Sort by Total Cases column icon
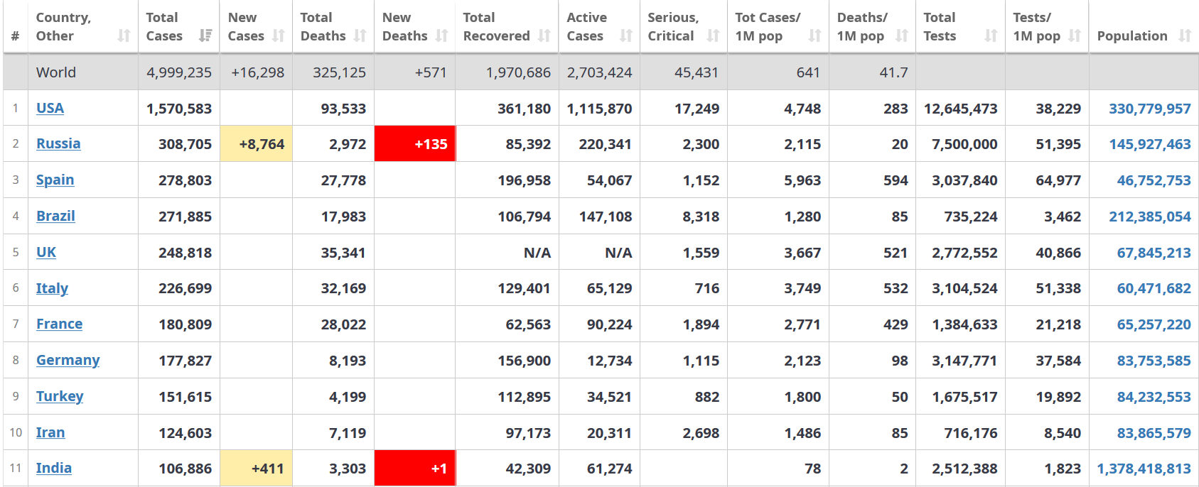1199x487 pixels. pyautogui.click(x=205, y=35)
